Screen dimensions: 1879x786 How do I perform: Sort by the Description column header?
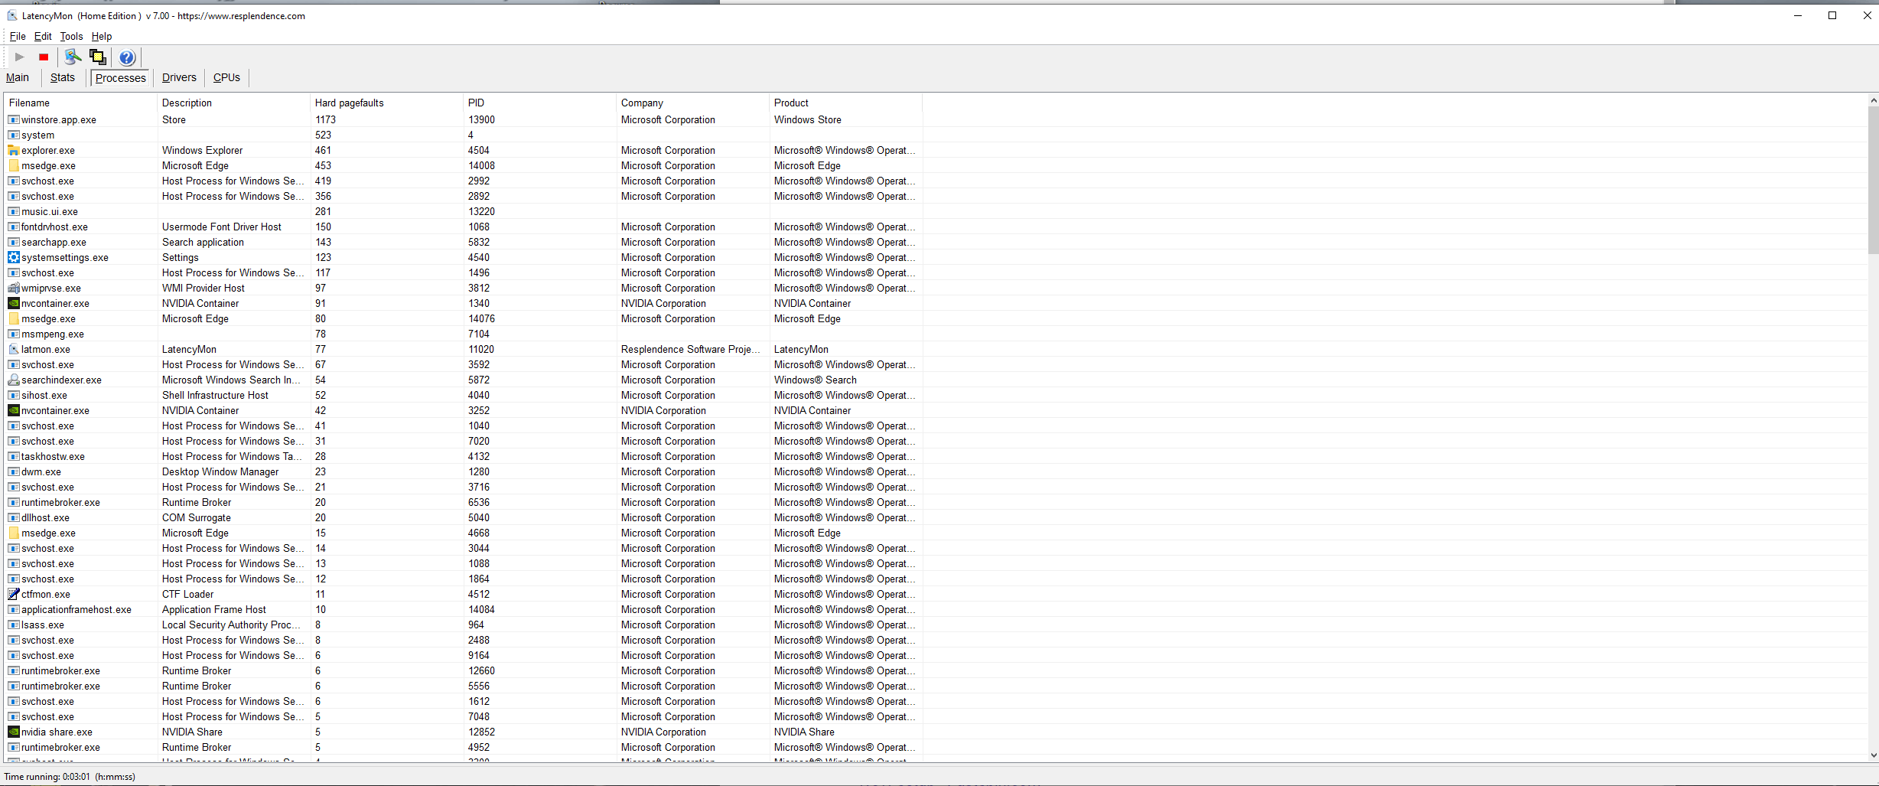(233, 103)
